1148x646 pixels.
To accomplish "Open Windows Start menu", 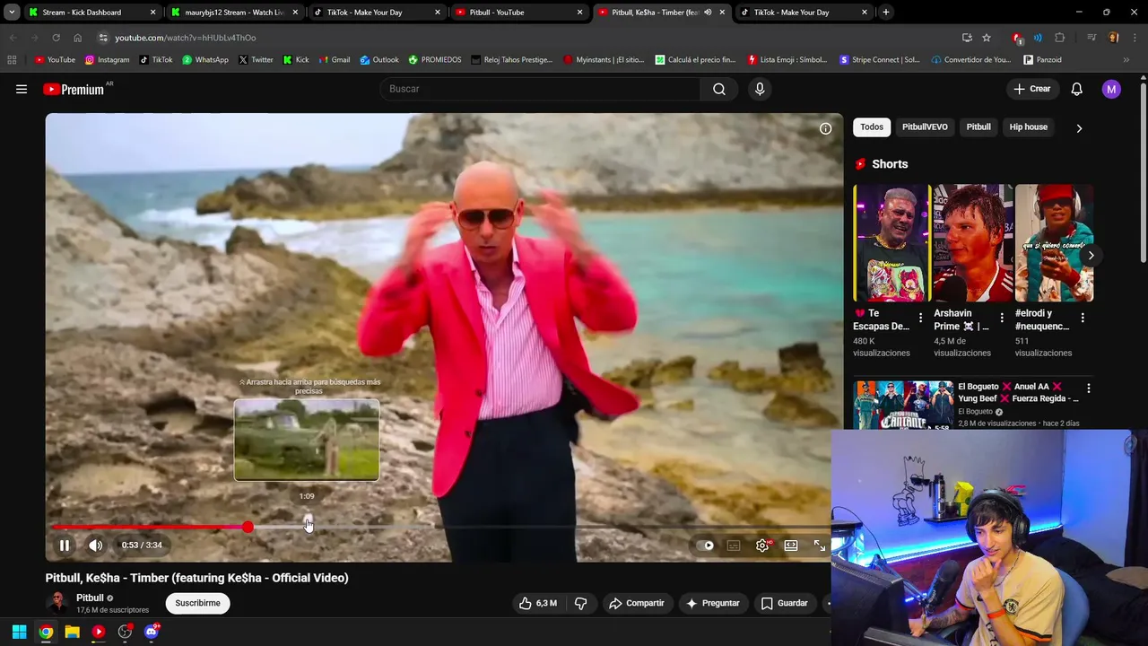I will (19, 632).
